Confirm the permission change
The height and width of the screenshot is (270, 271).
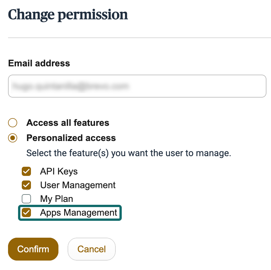pos(33,249)
